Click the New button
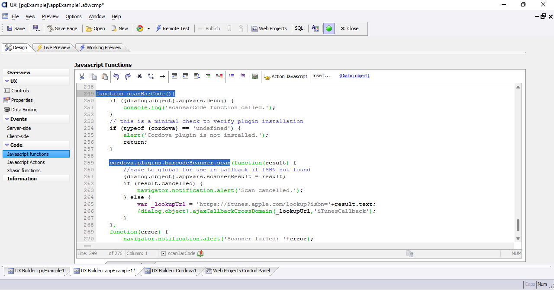 click(x=119, y=28)
